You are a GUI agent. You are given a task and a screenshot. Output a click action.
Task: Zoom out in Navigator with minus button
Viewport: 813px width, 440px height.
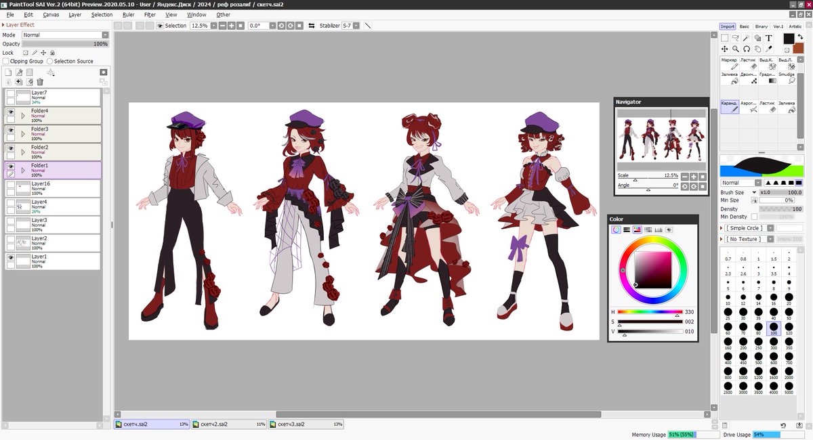(685, 177)
